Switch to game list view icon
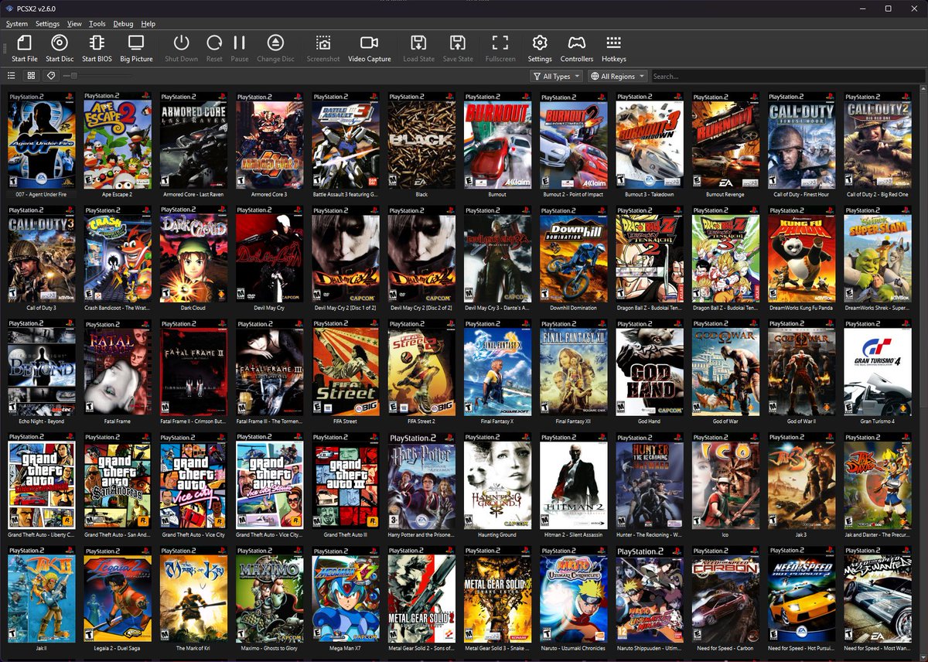The image size is (928, 662). (12, 76)
